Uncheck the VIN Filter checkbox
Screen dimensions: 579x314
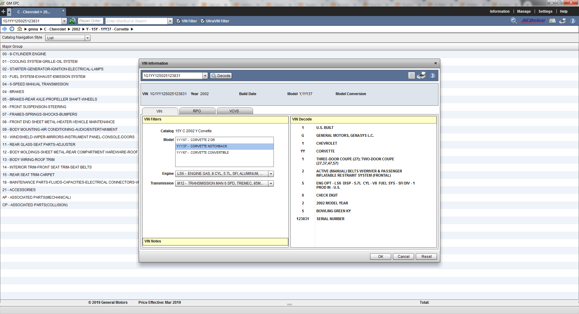178,21
